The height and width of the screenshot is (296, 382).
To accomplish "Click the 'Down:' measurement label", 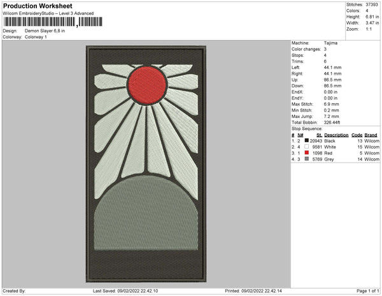I will (297, 86).
